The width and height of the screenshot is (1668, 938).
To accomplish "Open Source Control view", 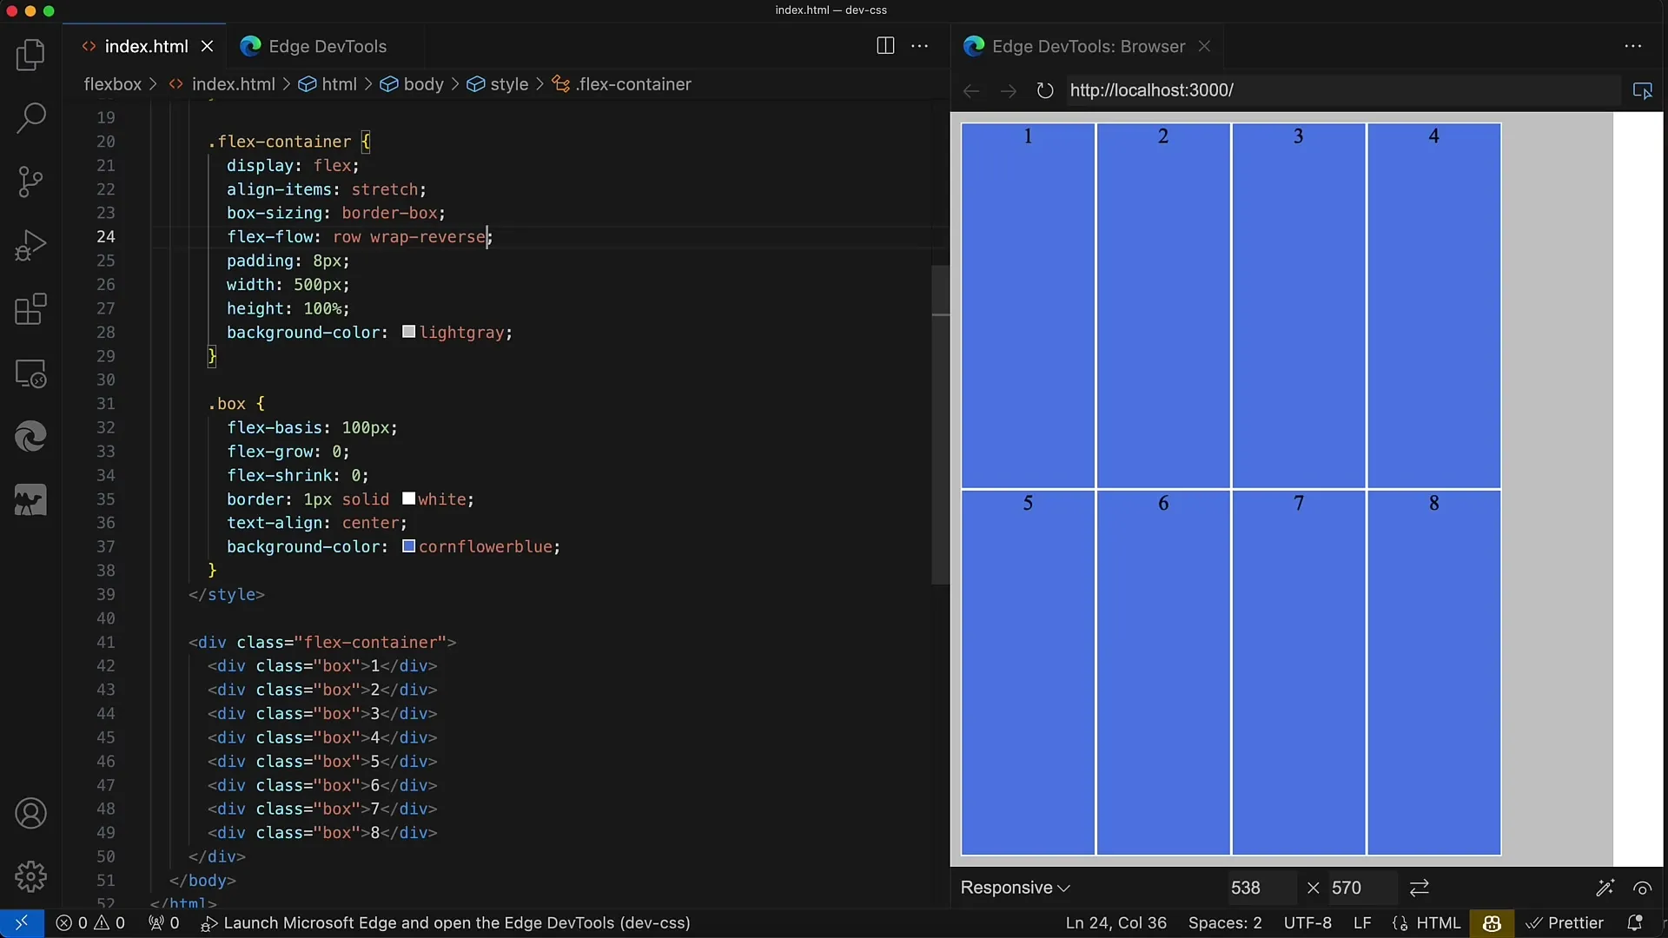I will [x=30, y=182].
